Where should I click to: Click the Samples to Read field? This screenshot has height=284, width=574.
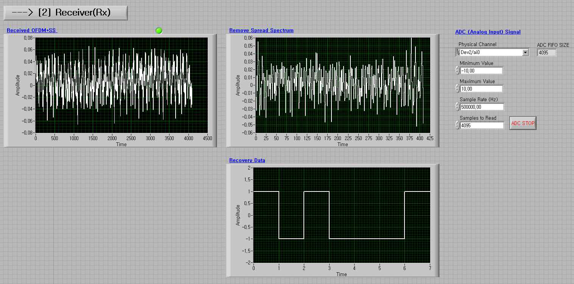point(482,125)
